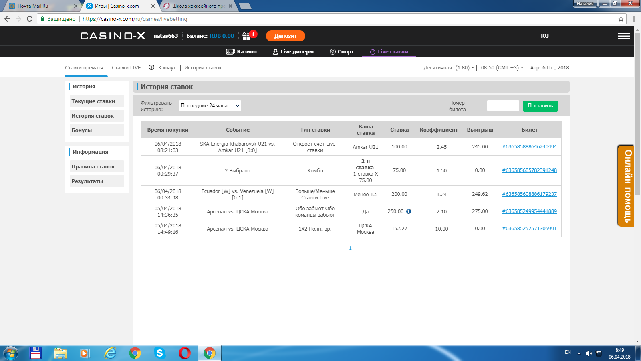Go to Спорт section
This screenshot has height=361, width=641.
[342, 51]
